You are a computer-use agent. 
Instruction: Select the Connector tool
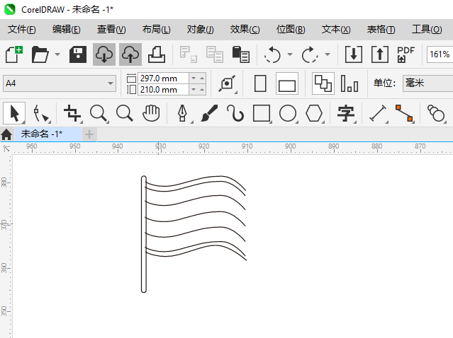click(405, 113)
